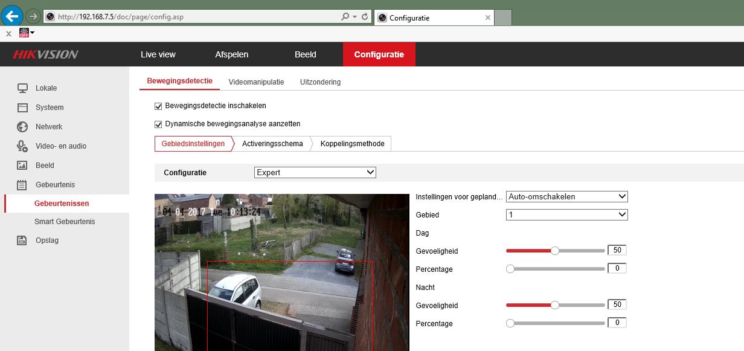This screenshot has width=744, height=351.
Task: Click the Nacht Percentage value field
Action: (x=617, y=323)
